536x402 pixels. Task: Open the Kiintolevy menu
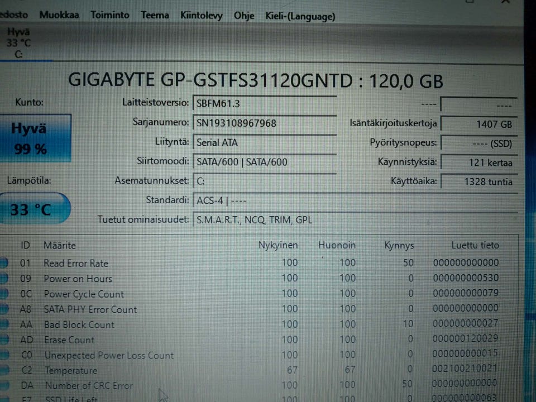pyautogui.click(x=202, y=16)
